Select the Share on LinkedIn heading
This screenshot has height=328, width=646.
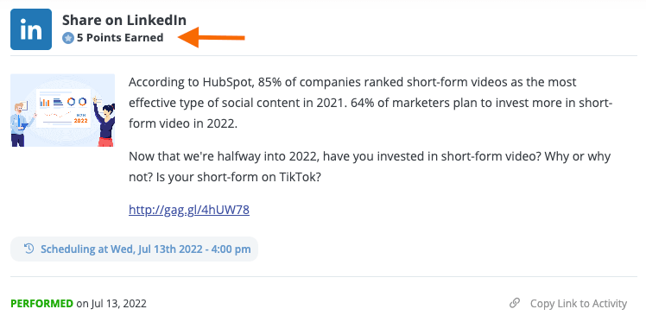point(124,20)
